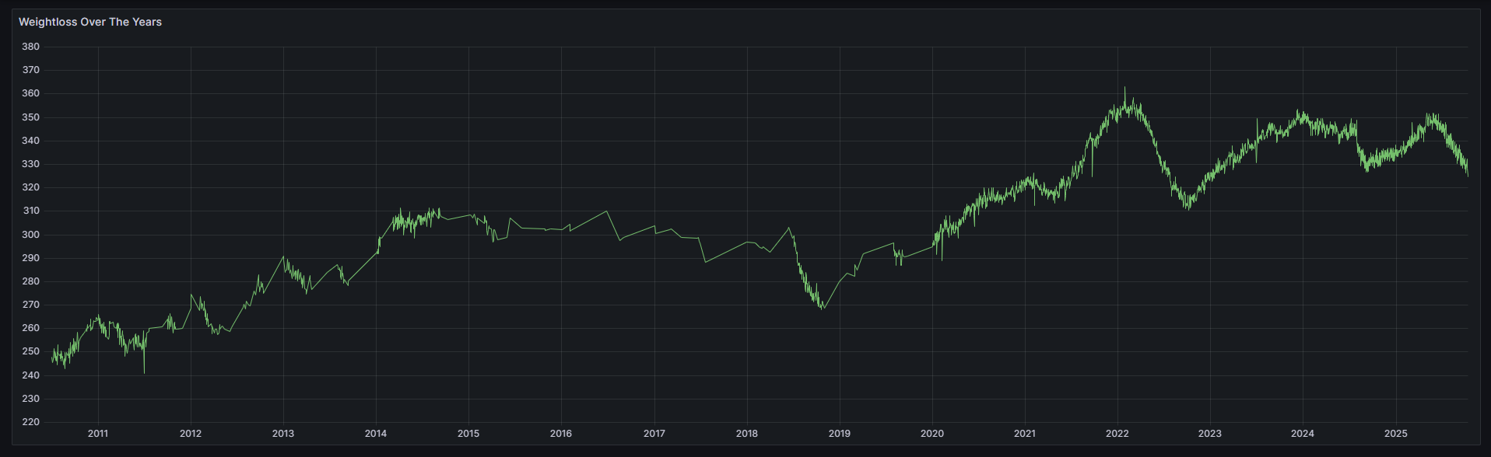Click the trough of the line in late 2022

pyautogui.click(x=1188, y=208)
